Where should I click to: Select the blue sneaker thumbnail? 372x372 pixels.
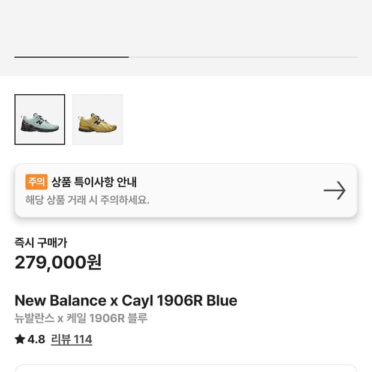(40, 119)
